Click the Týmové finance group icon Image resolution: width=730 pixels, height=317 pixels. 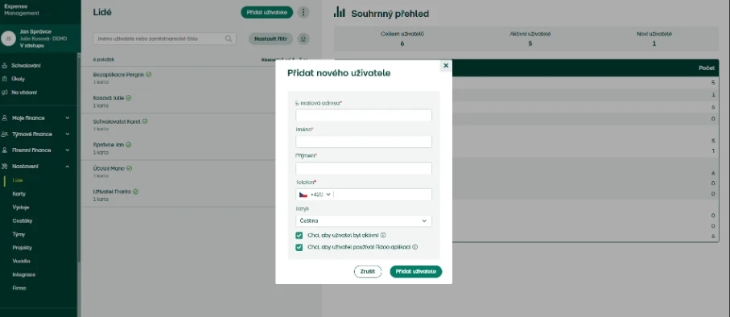coord(5,134)
